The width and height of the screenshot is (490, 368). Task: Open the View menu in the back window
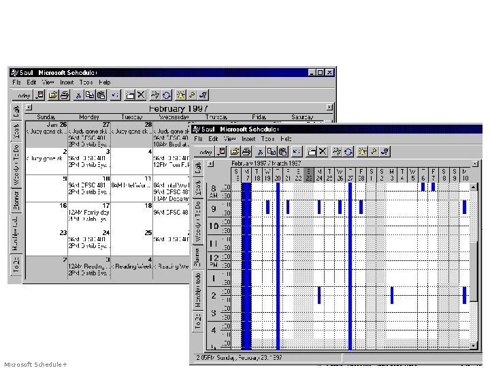(48, 82)
